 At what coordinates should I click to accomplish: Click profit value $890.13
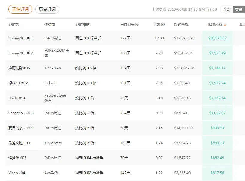coord(217,143)
